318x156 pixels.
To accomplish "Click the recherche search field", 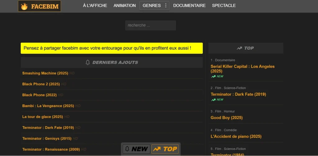I will click(150, 25).
